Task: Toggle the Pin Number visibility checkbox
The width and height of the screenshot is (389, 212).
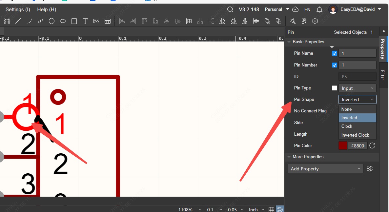Action: point(335,65)
